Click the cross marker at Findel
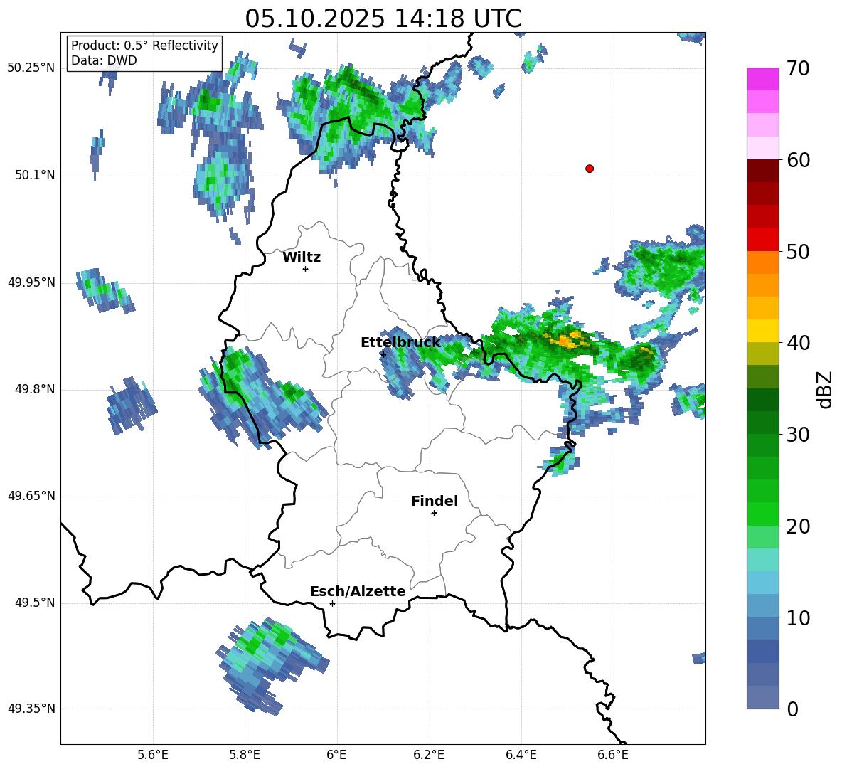Screen dimensions: 842x769 [434, 514]
